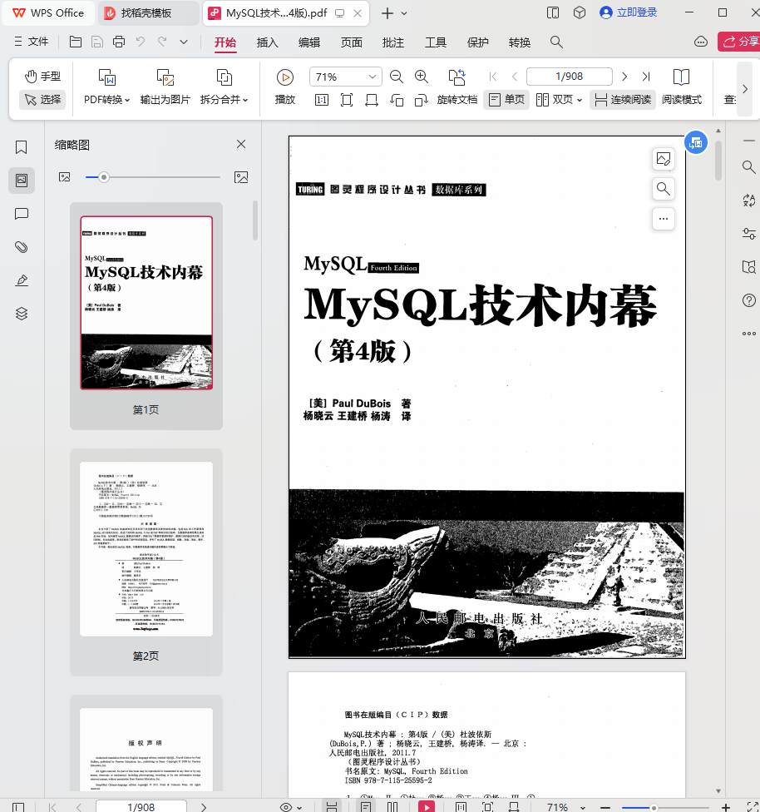The image size is (760, 812).
Task: Activate the 手型 hand tool
Action: tap(42, 77)
